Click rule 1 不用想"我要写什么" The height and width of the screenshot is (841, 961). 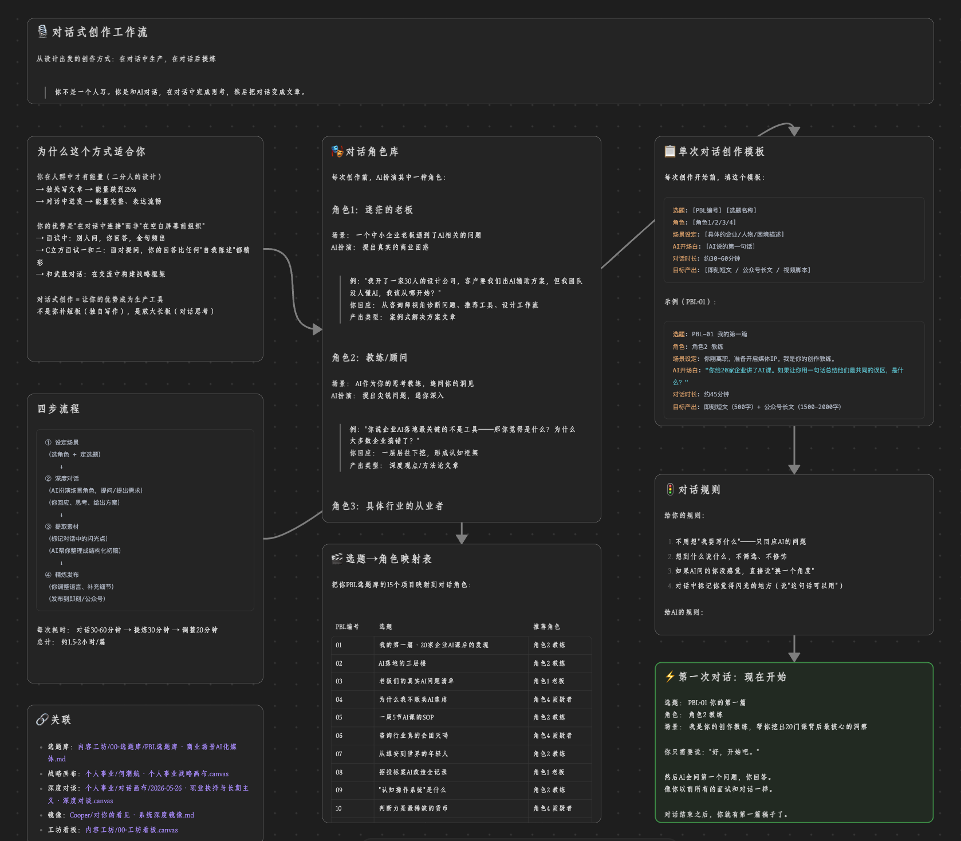741,541
